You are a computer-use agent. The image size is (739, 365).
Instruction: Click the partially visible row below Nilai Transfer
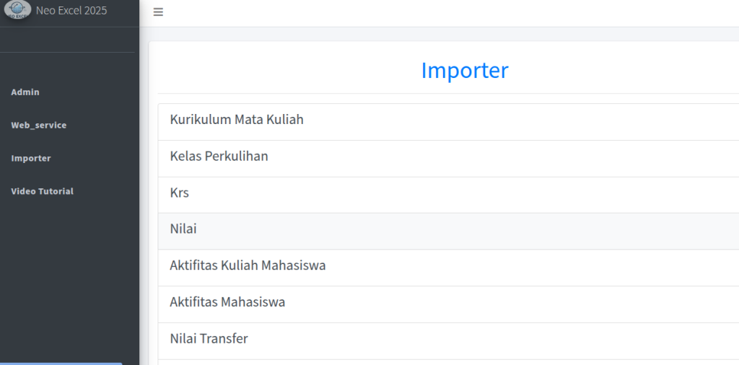point(447,362)
